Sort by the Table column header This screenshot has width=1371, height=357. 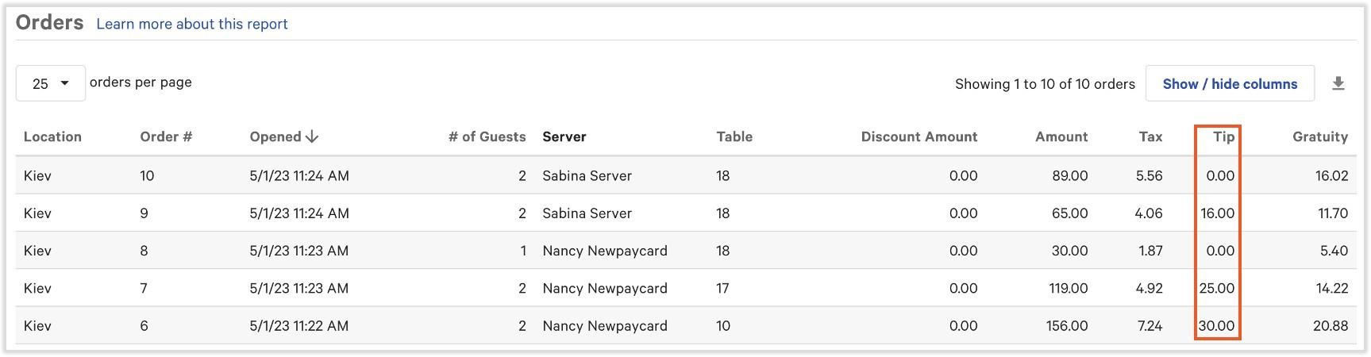(734, 136)
